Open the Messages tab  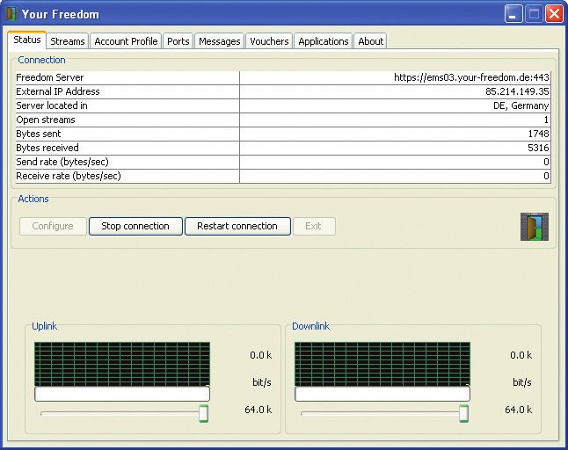[219, 41]
